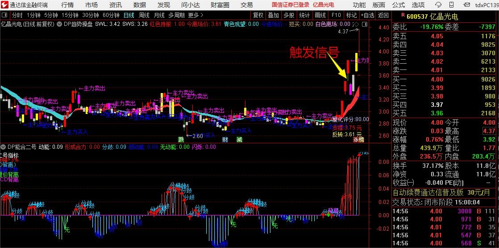
Task: Toggle the sidebar panel icon left of 分时
Action: click(x=5, y=15)
